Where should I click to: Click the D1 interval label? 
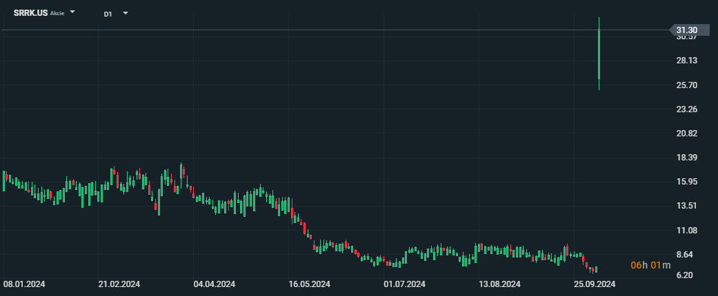coord(108,14)
